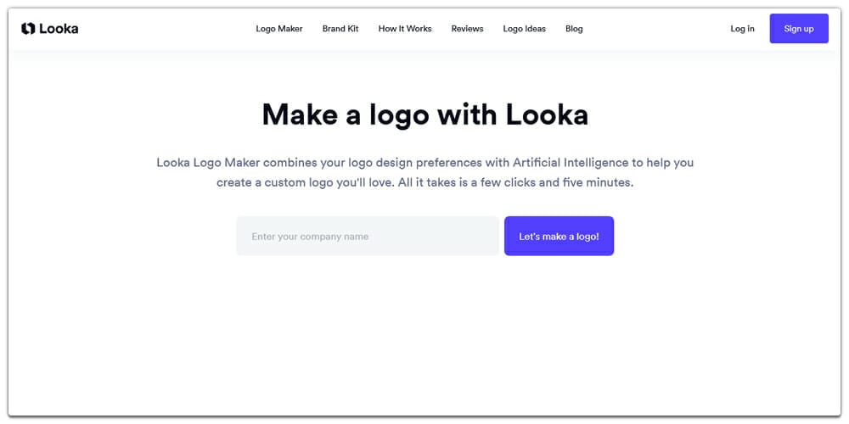Open Logo Ideas in the navigation
Image resolution: width=849 pixels, height=424 pixels.
click(524, 29)
